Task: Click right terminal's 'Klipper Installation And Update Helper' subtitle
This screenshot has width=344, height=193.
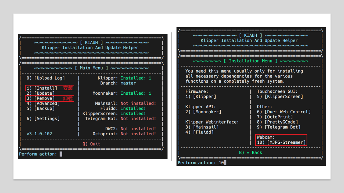Action: pyautogui.click(x=249, y=40)
